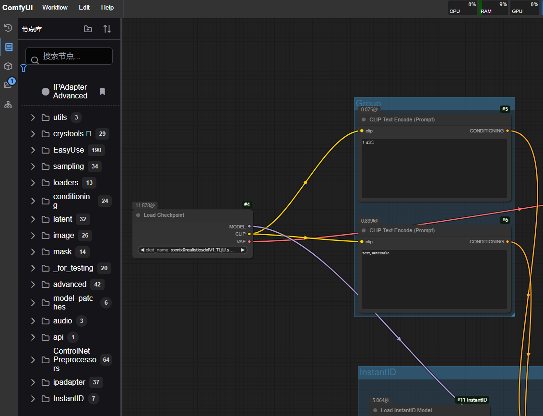Click the node map tree icon
The width and height of the screenshot is (543, 416).
(8, 105)
